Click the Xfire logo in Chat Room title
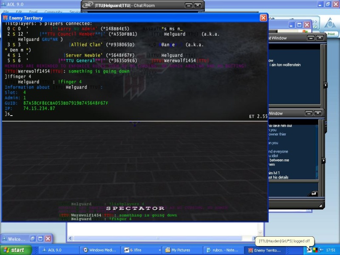 coord(88,5)
